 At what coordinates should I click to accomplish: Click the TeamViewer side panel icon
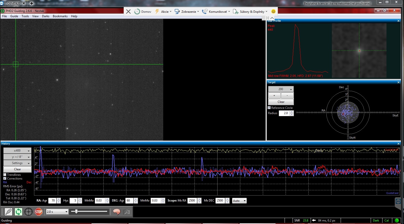coord(398,201)
